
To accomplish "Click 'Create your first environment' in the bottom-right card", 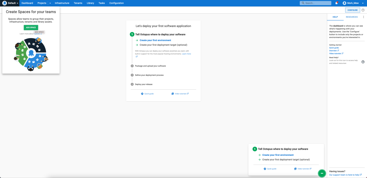I will click(278, 155).
